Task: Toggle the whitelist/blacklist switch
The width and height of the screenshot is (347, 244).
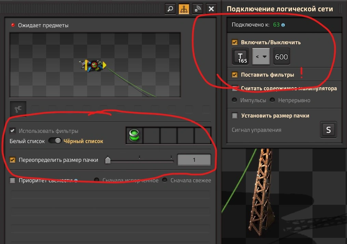Action: pyautogui.click(x=54, y=141)
